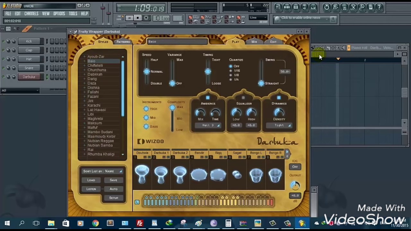Open the TOOLS menu

(x=73, y=13)
